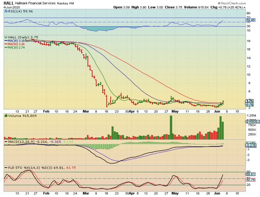Click the volume bars icon beside Volume 915,809
The width and height of the screenshot is (260, 197).
point(6,116)
